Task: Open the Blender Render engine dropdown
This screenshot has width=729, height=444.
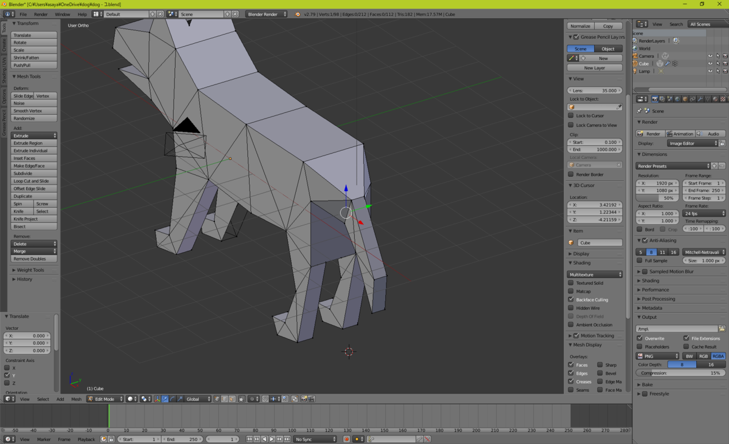Action: 266,14
